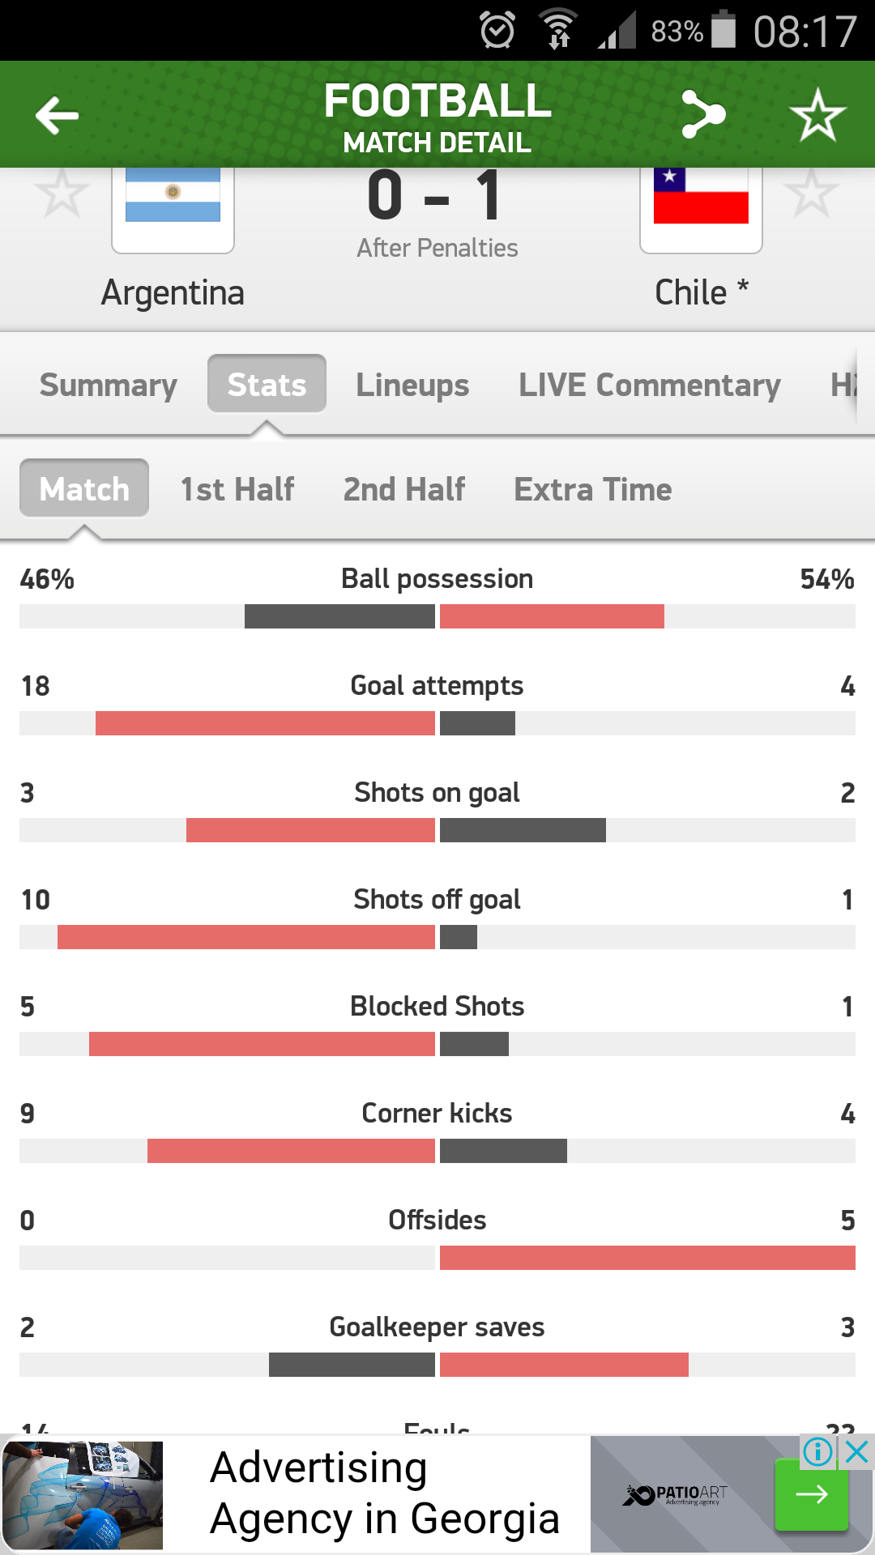The width and height of the screenshot is (875, 1555).
Task: Open Argentina flag team page
Action: [x=173, y=204]
